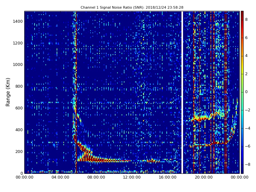Viewport: 256px width, 192px height.
Task: Click the colorbar label 2
Action: [x=246, y=74]
